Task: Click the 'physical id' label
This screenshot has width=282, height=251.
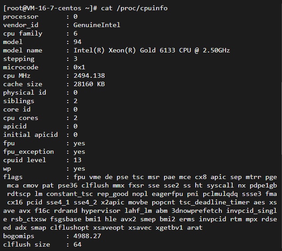Action: point(24,92)
